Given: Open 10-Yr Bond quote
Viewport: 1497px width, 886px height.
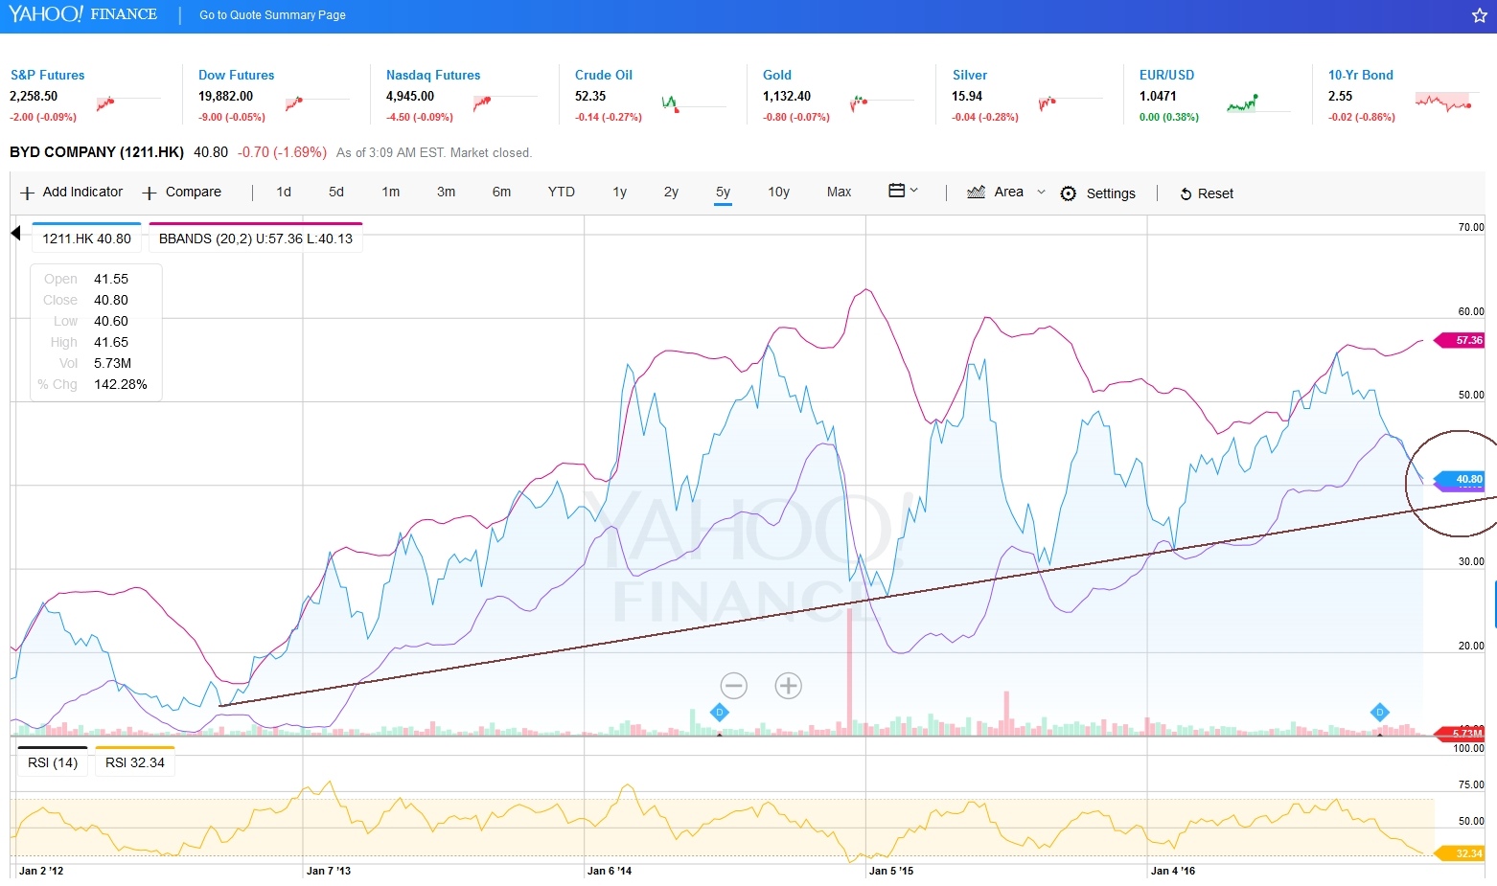Looking at the screenshot, I should click(1360, 75).
